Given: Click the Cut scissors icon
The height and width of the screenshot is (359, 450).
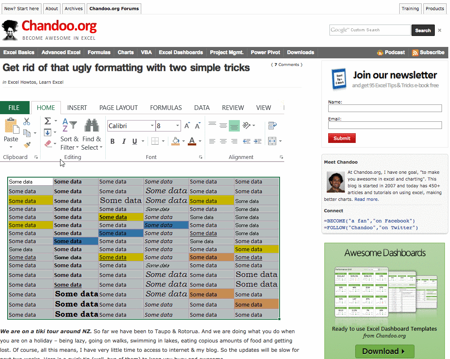Looking at the screenshot, I should click(27, 122).
